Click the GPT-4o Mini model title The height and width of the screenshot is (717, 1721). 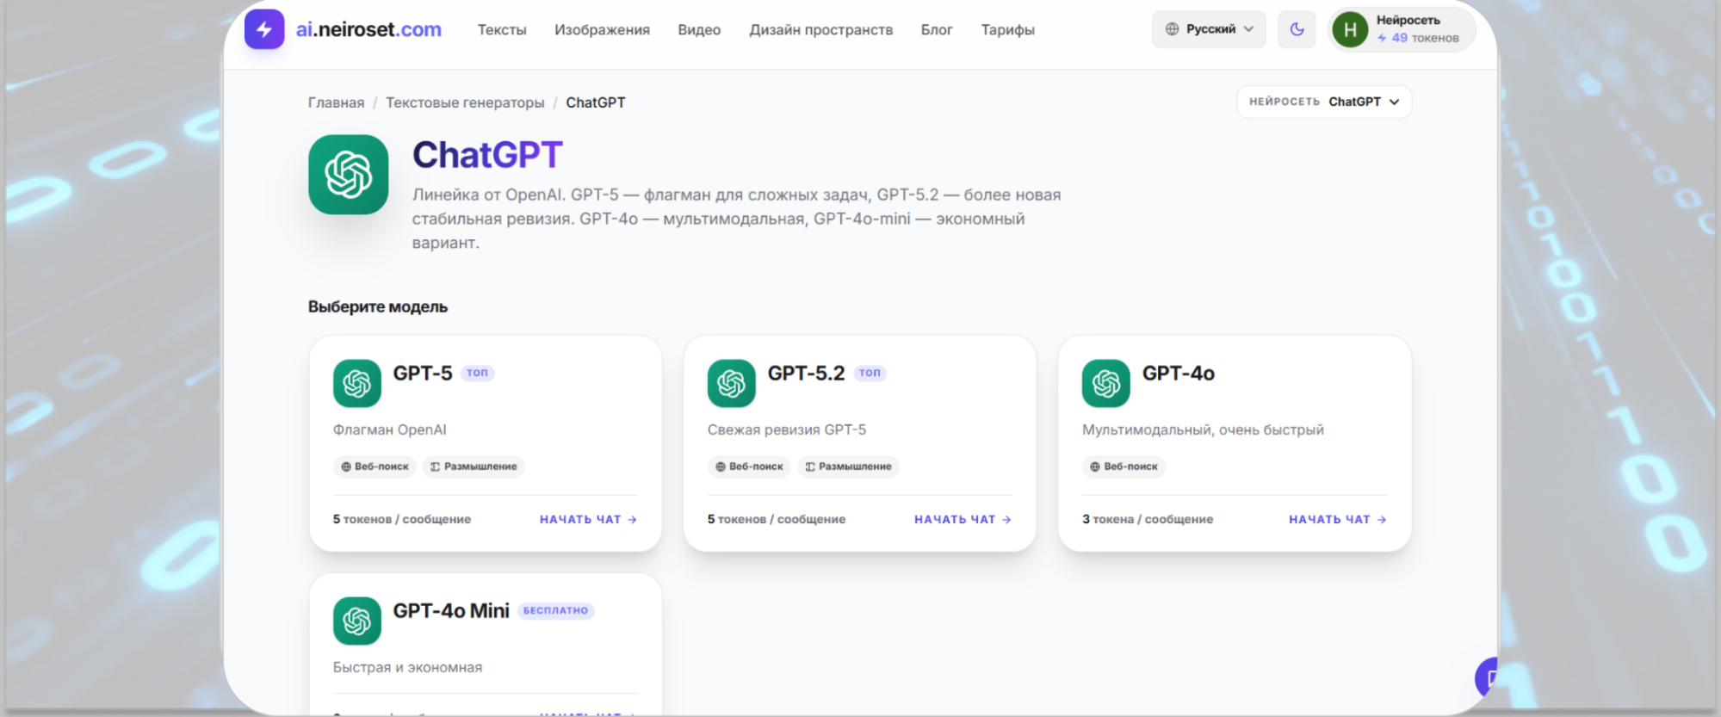point(451,610)
